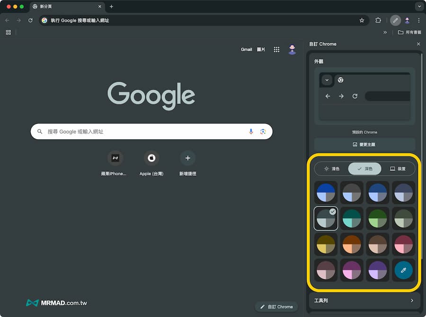Open the Extensions puzzle icon
This screenshot has height=317, width=426.
click(x=378, y=20)
